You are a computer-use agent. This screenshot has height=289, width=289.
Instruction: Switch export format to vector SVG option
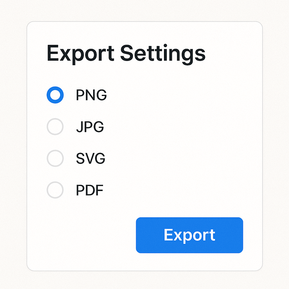(x=55, y=158)
